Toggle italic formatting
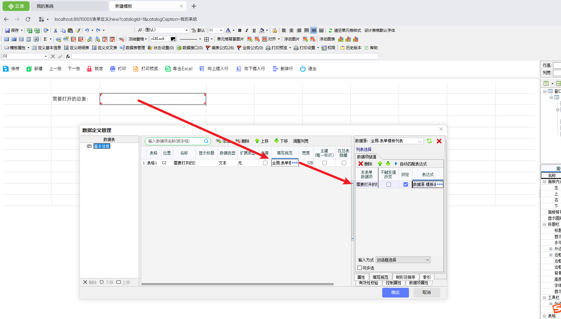The width and height of the screenshot is (561, 319). (247, 31)
